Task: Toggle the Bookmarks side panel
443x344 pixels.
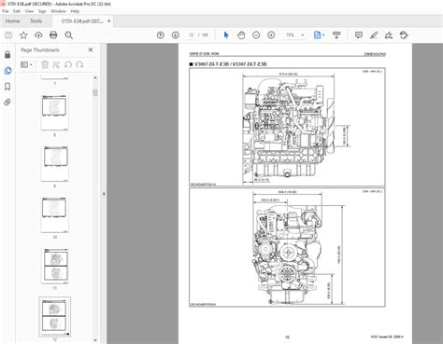Action: (7, 87)
